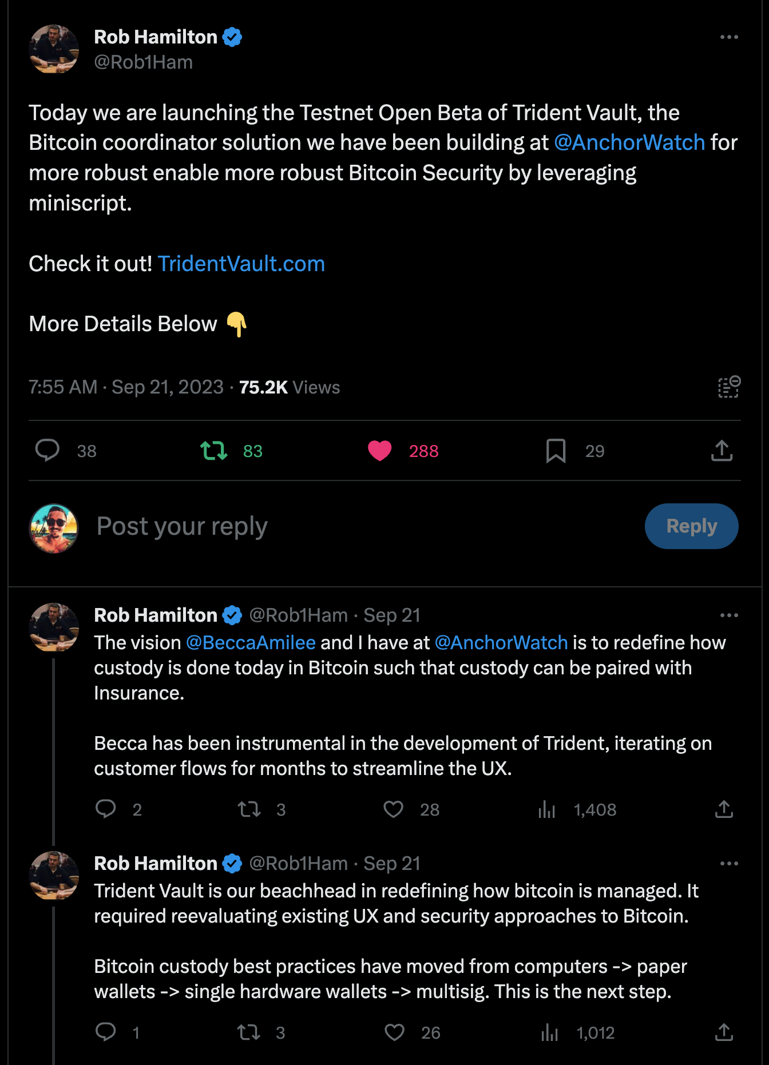Open the more options menu on main tweet
Screen dimensions: 769x1065
coord(729,37)
